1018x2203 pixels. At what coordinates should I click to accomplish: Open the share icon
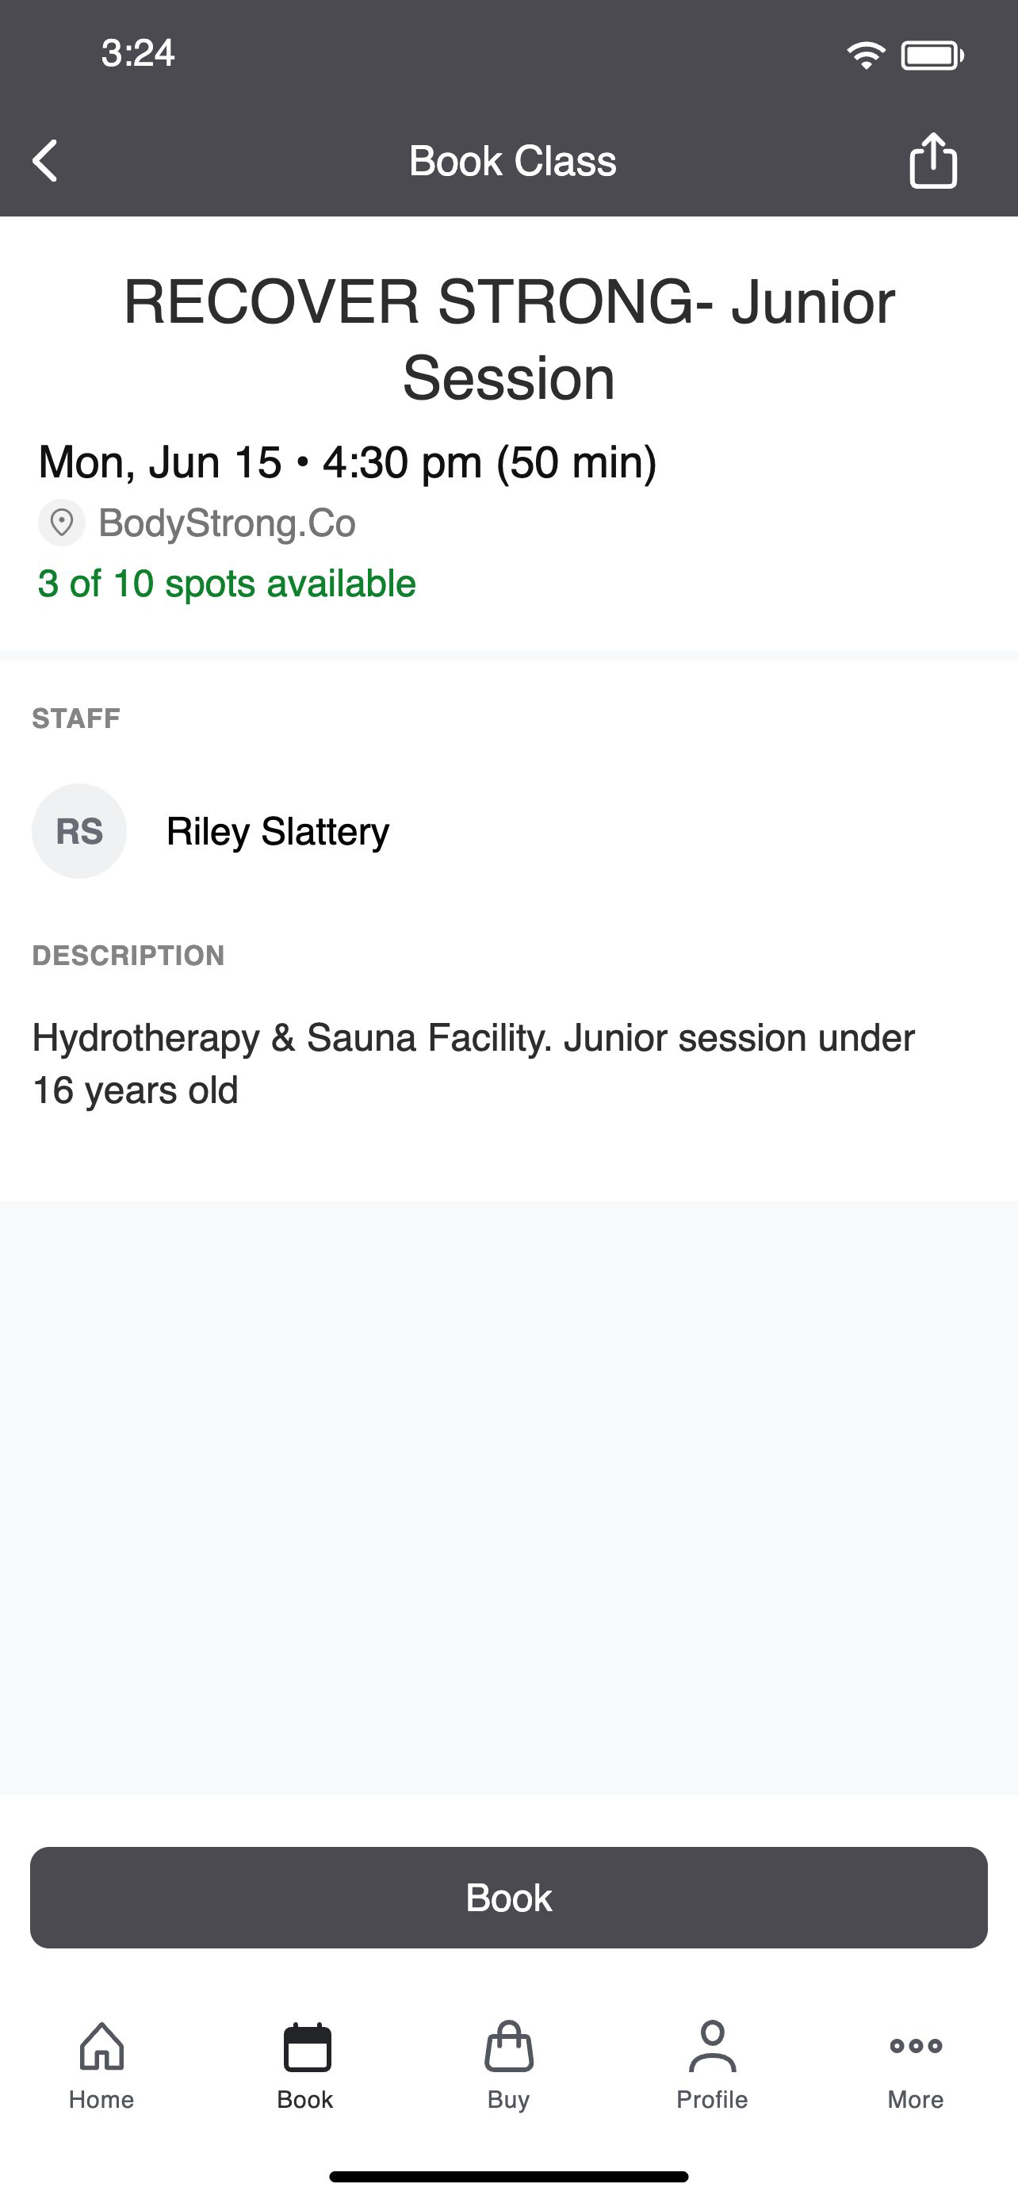932,160
